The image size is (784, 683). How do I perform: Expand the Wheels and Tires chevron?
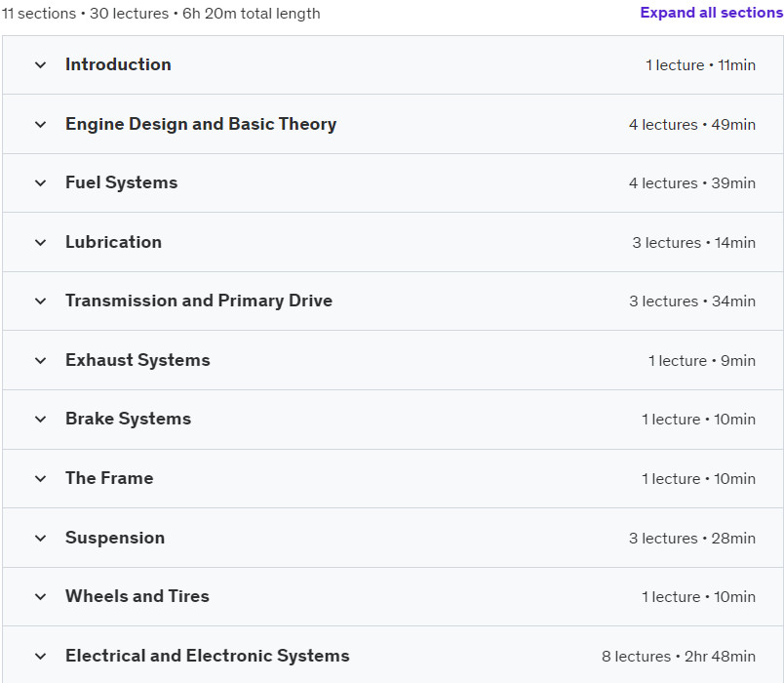[41, 597]
